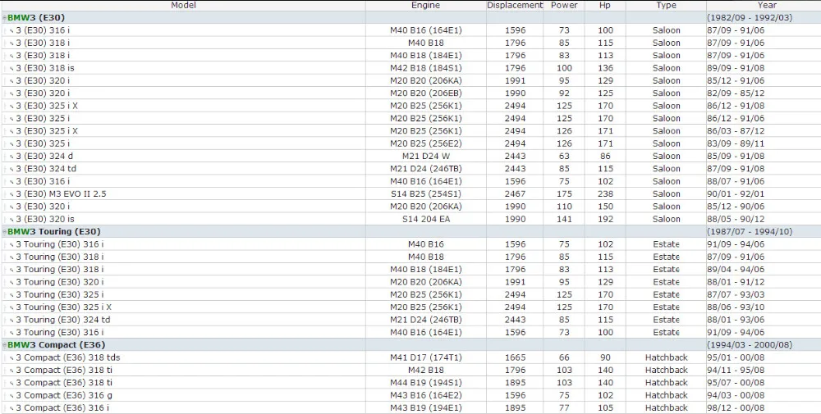Sort by the Engine column header

[x=425, y=5]
